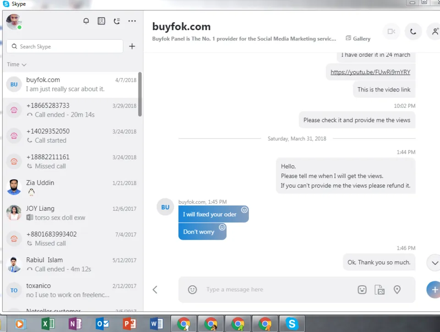Switch to Skype in the taskbar
The height and width of the screenshot is (332, 440).
(292, 324)
